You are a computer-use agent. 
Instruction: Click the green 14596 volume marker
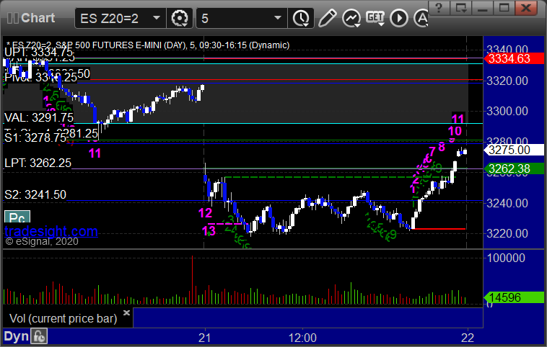tap(514, 297)
